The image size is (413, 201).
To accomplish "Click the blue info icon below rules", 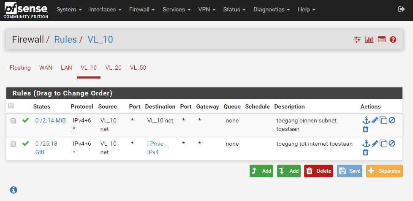I will click(14, 190).
